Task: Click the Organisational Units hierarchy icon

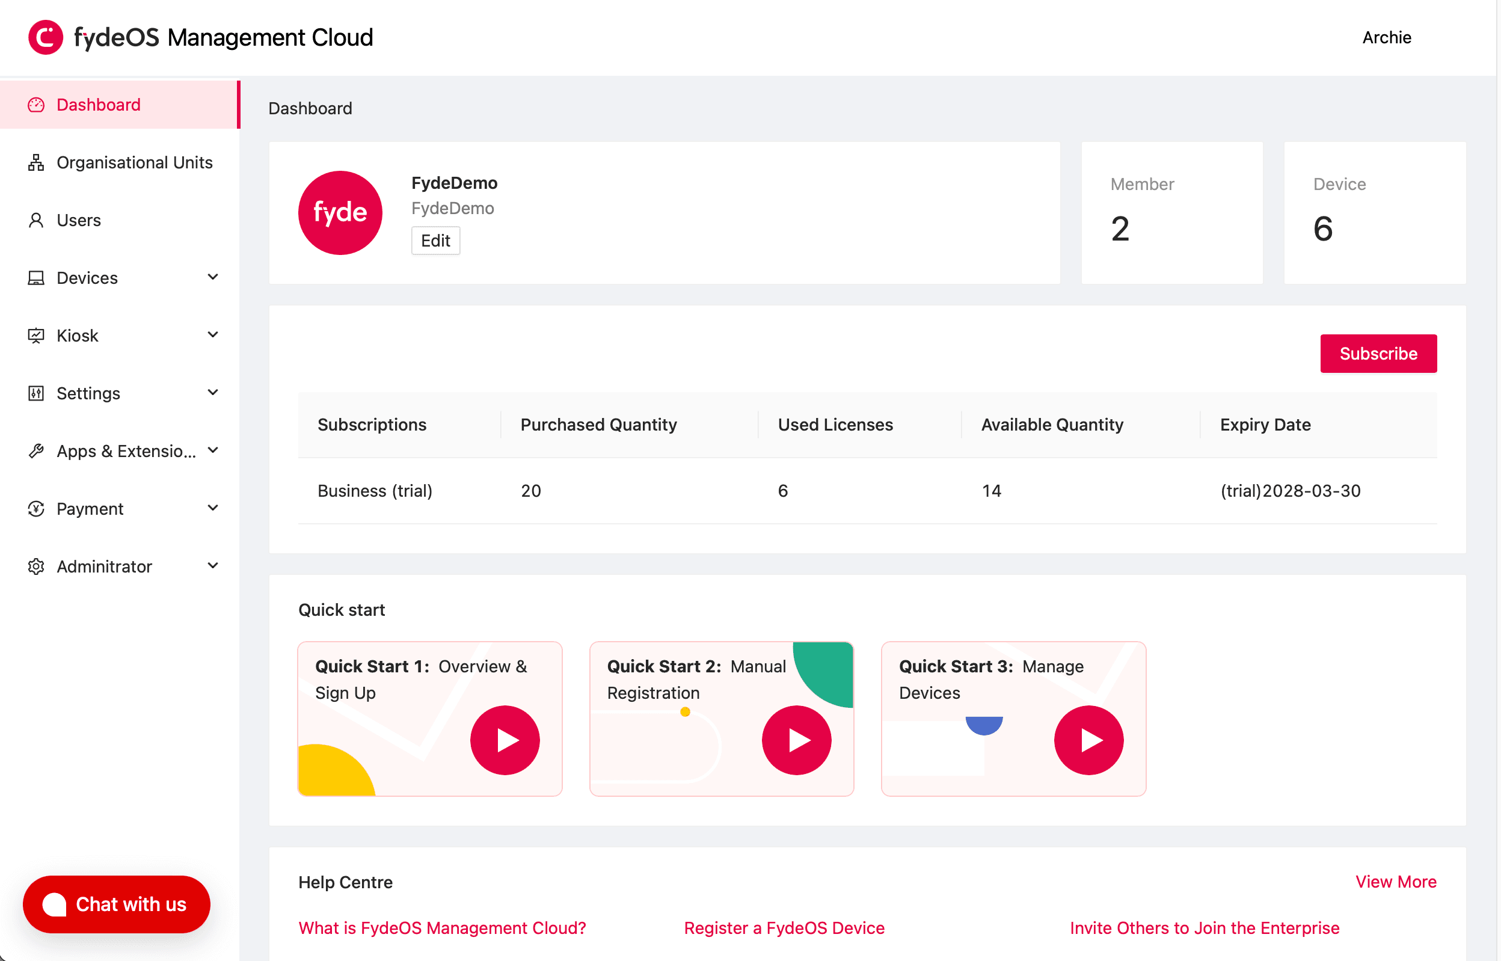Action: [36, 162]
